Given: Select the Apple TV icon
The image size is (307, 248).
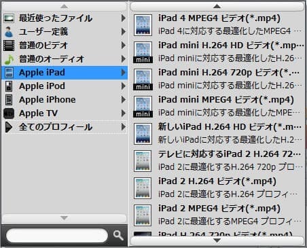Looking at the screenshot, I should [9, 113].
